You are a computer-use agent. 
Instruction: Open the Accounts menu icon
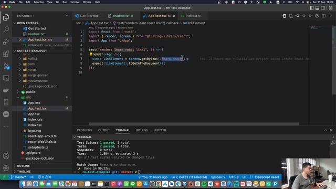coord(6,156)
